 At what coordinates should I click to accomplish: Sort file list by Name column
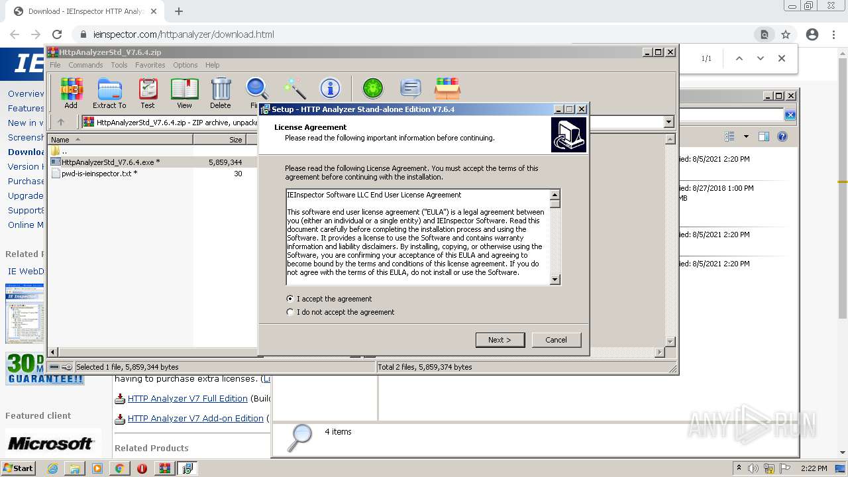click(120, 139)
